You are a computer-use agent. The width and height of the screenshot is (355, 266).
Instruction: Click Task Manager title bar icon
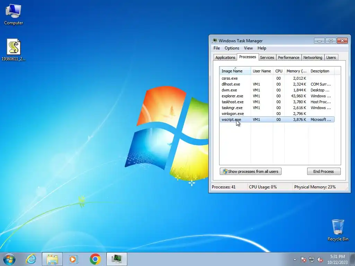click(214, 41)
